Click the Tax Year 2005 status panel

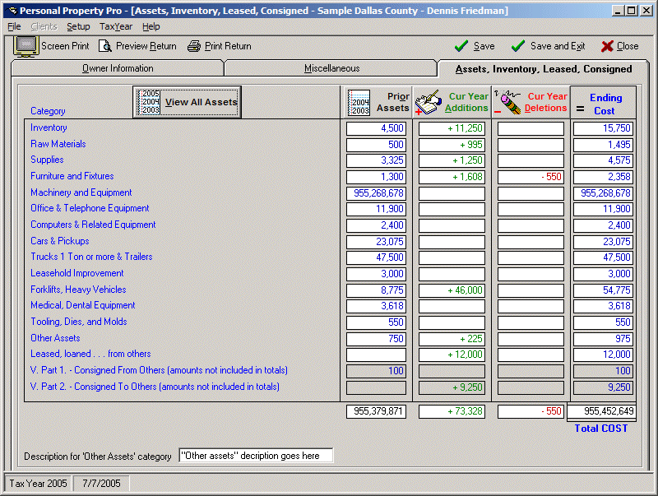pyautogui.click(x=38, y=484)
